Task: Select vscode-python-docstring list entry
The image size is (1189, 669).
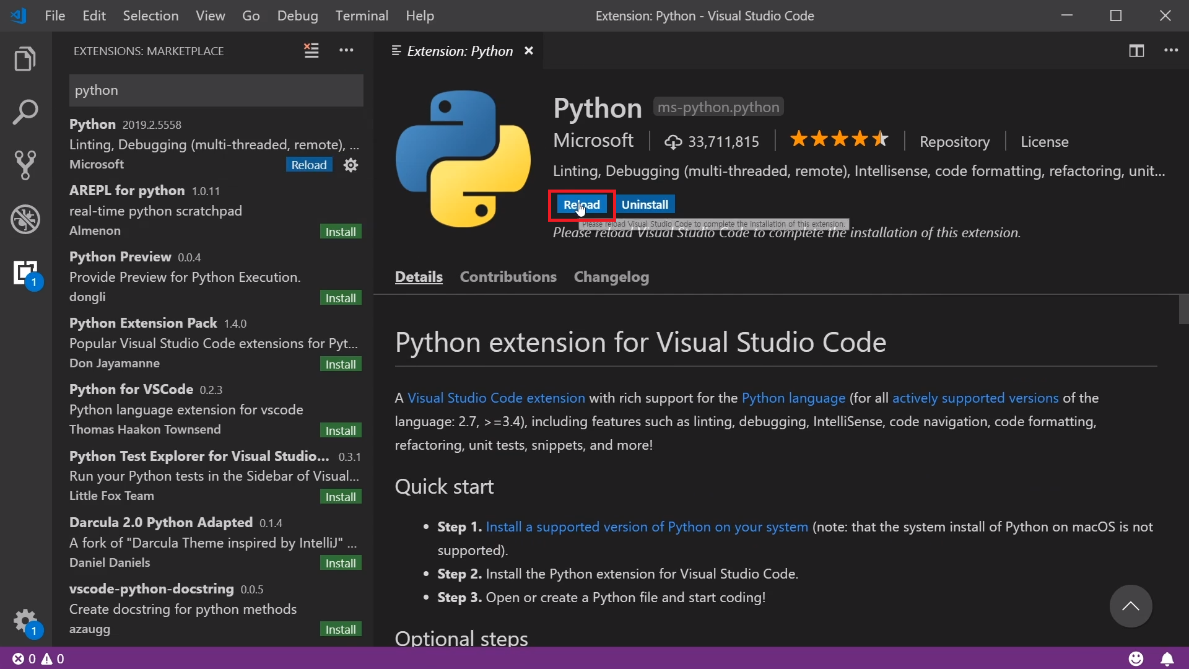Action: [x=214, y=608]
